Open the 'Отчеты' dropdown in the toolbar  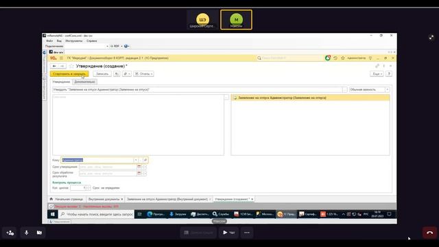point(143,73)
